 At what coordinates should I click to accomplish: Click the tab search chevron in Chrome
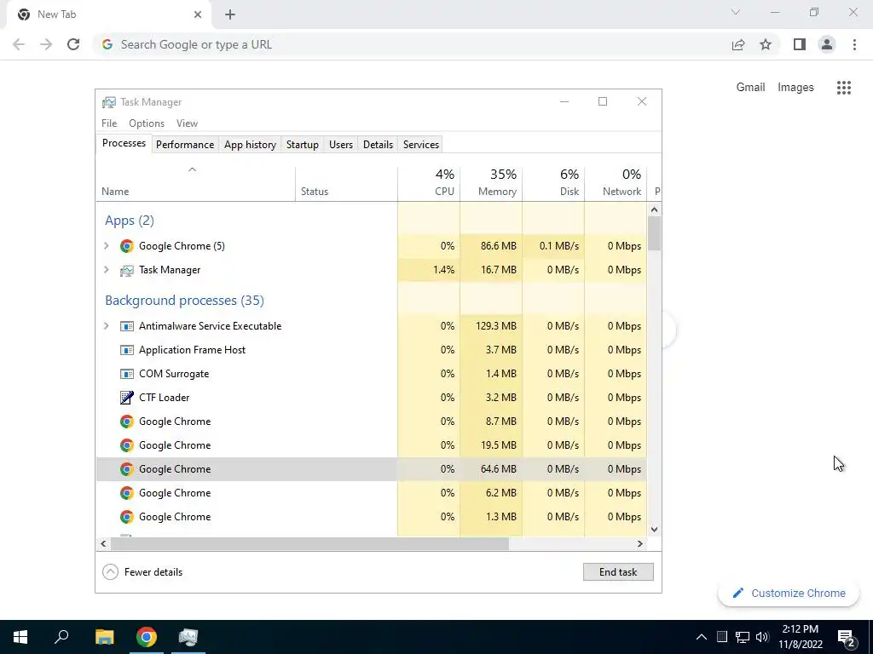(736, 12)
